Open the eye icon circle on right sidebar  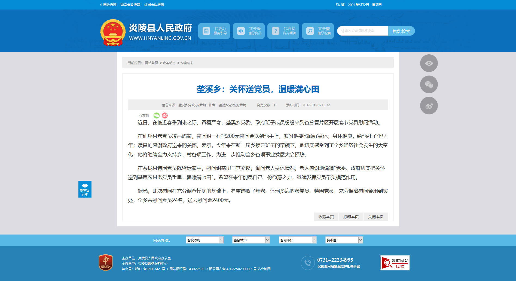(429, 63)
